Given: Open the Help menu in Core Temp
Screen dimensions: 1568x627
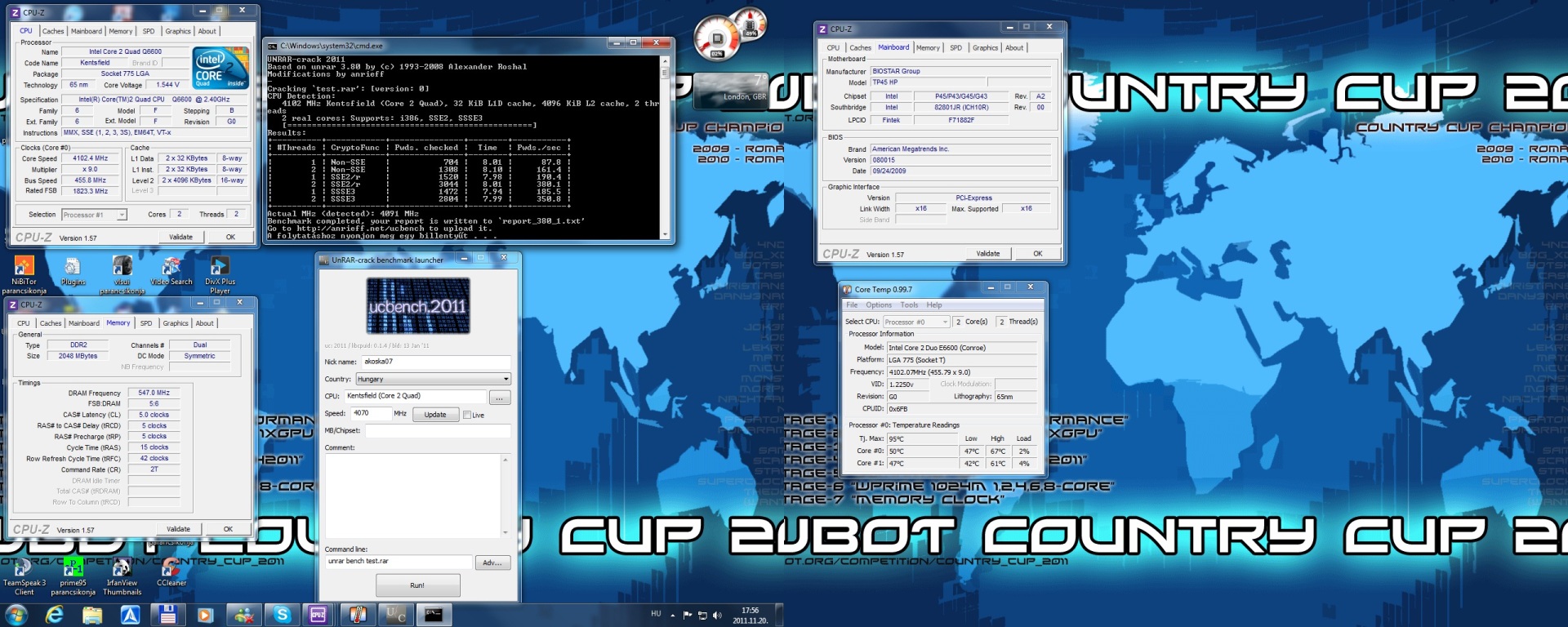Looking at the screenshot, I should 934,305.
